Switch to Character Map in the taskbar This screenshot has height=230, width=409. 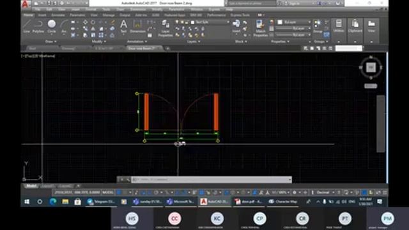tap(282, 202)
